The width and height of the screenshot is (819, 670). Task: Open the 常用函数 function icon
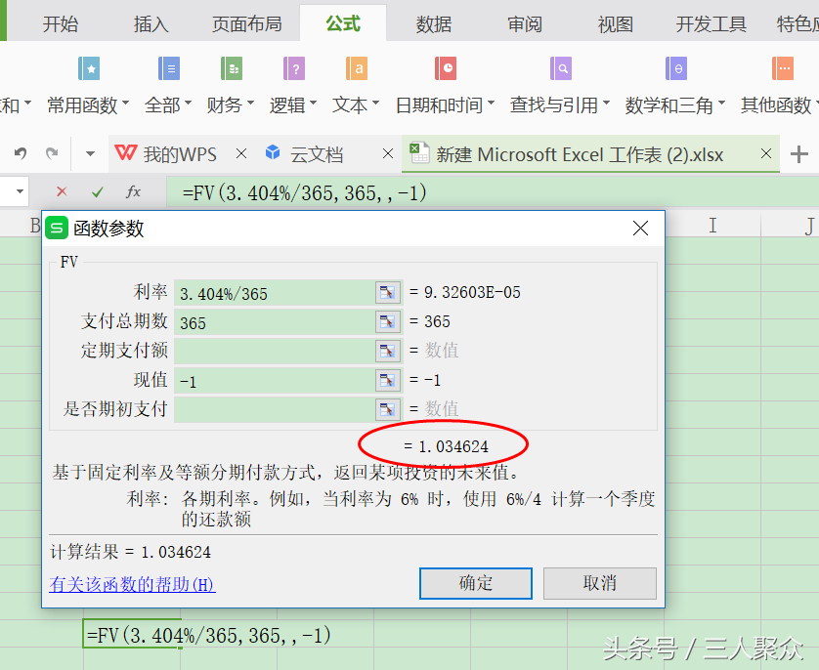89,68
